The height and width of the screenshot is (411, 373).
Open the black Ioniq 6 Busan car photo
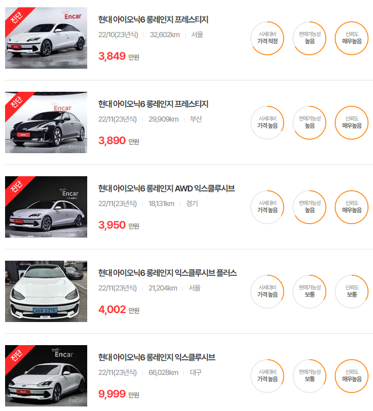coord(46,122)
